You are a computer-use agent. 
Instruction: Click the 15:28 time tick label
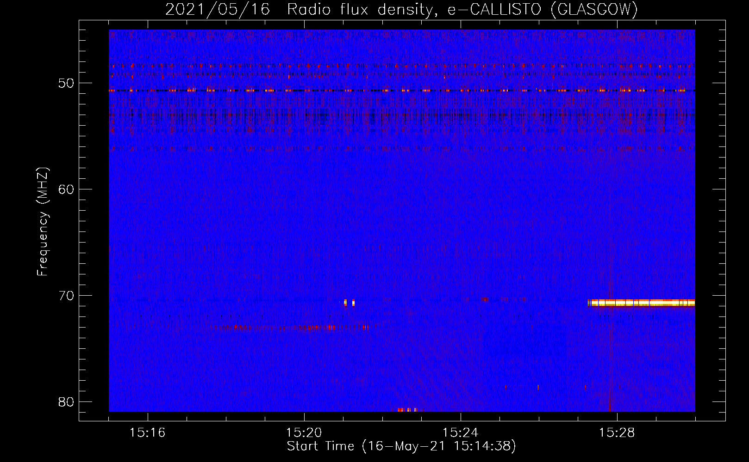click(x=617, y=433)
